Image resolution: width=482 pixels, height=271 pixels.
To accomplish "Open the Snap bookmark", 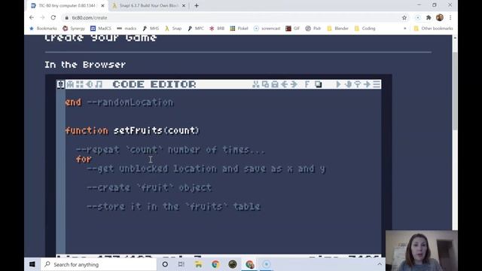I will click(173, 29).
